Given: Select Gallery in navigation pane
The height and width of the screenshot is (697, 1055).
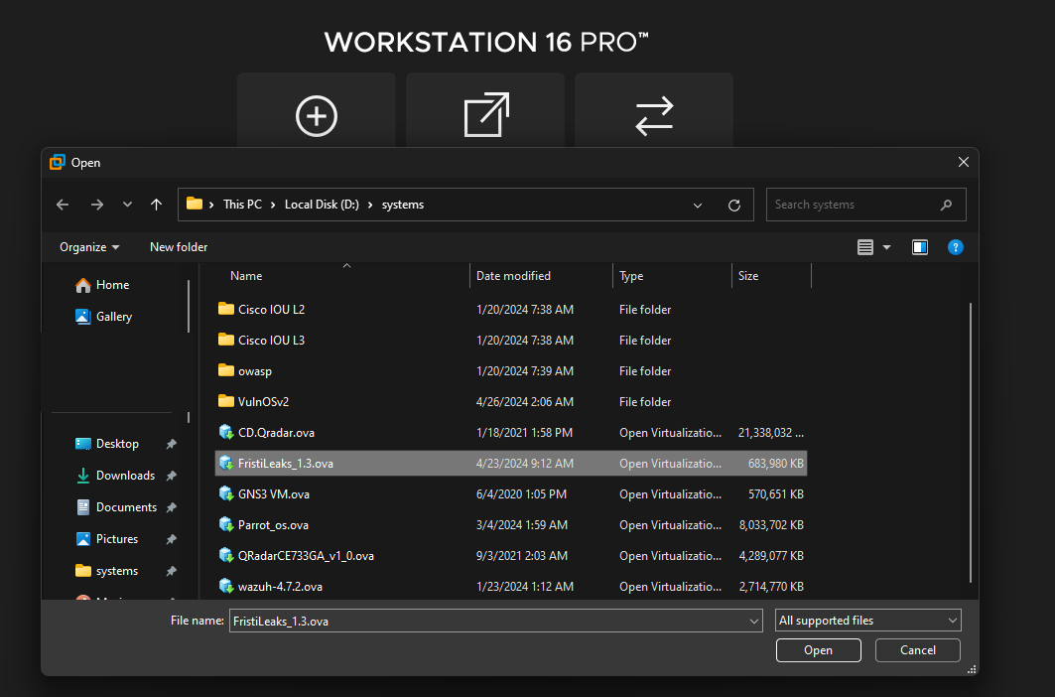Looking at the screenshot, I should click(103, 317).
